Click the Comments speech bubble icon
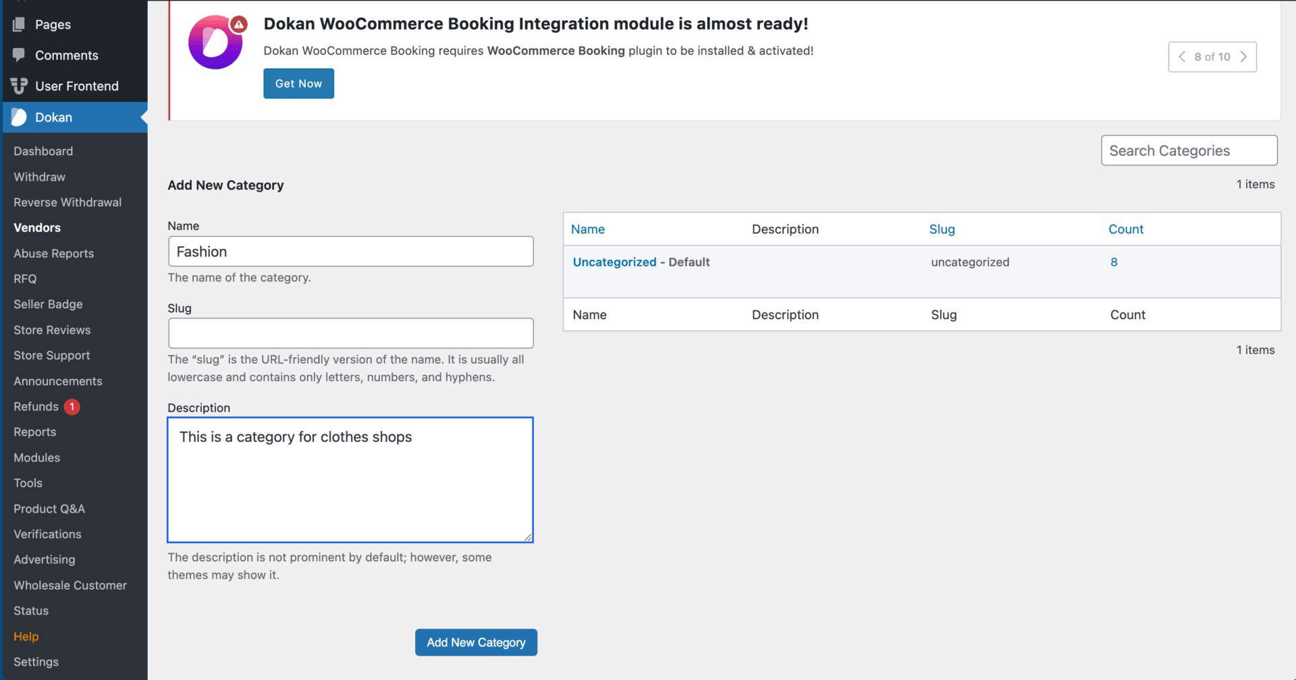Viewport: 1296px width, 680px height. pyautogui.click(x=19, y=55)
